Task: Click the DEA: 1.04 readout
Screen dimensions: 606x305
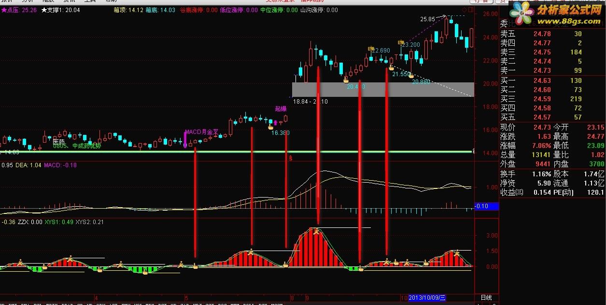Action: (x=28, y=165)
